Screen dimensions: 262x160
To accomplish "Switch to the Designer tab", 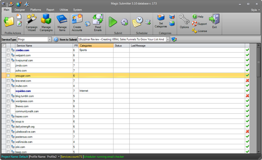I will [20, 10].
